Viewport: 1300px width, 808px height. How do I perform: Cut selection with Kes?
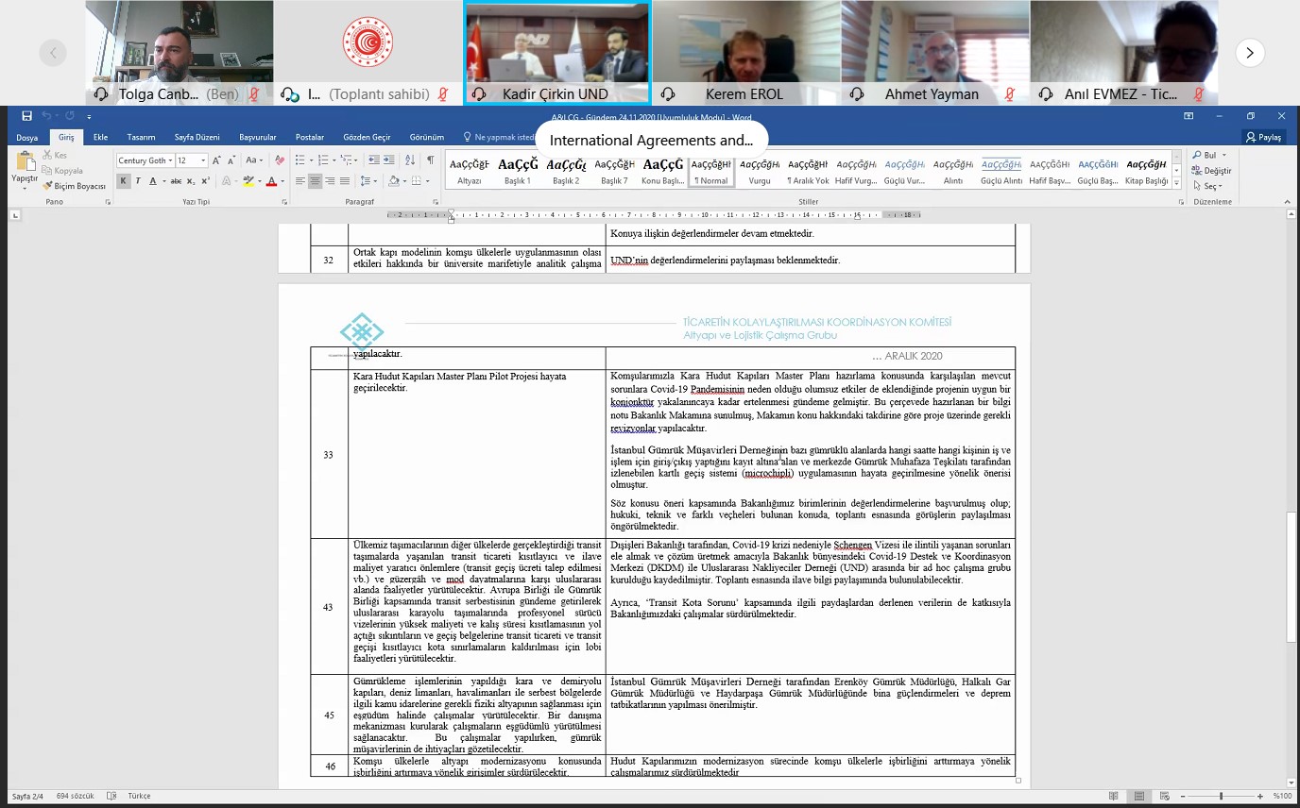click(x=55, y=155)
